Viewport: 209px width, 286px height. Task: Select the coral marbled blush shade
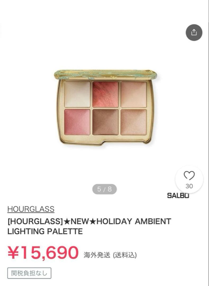(x=106, y=94)
